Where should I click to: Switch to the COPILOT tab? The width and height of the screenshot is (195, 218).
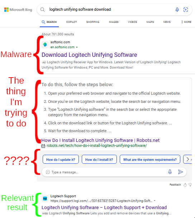71,22
